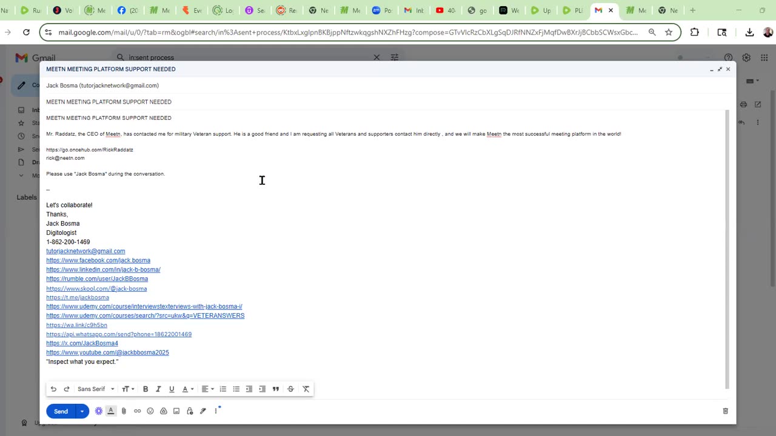The image size is (776, 436).
Task: Redo the last edit in compose toolbar
Action: pos(67,389)
